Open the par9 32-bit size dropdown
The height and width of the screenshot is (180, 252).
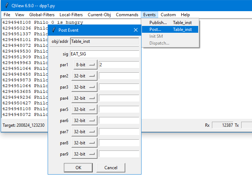click(85, 154)
